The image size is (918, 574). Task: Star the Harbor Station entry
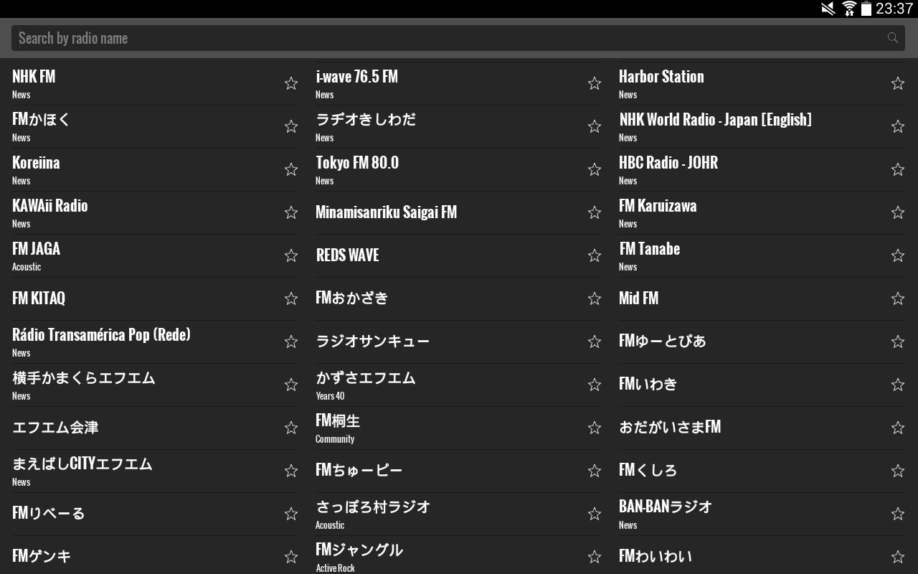897,83
